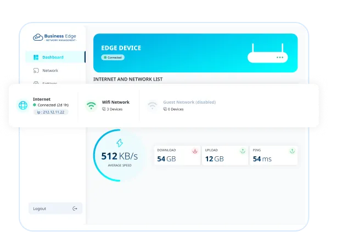This screenshot has height=232, width=348.
Task: Click the green upload arrow icon
Action: (242, 151)
